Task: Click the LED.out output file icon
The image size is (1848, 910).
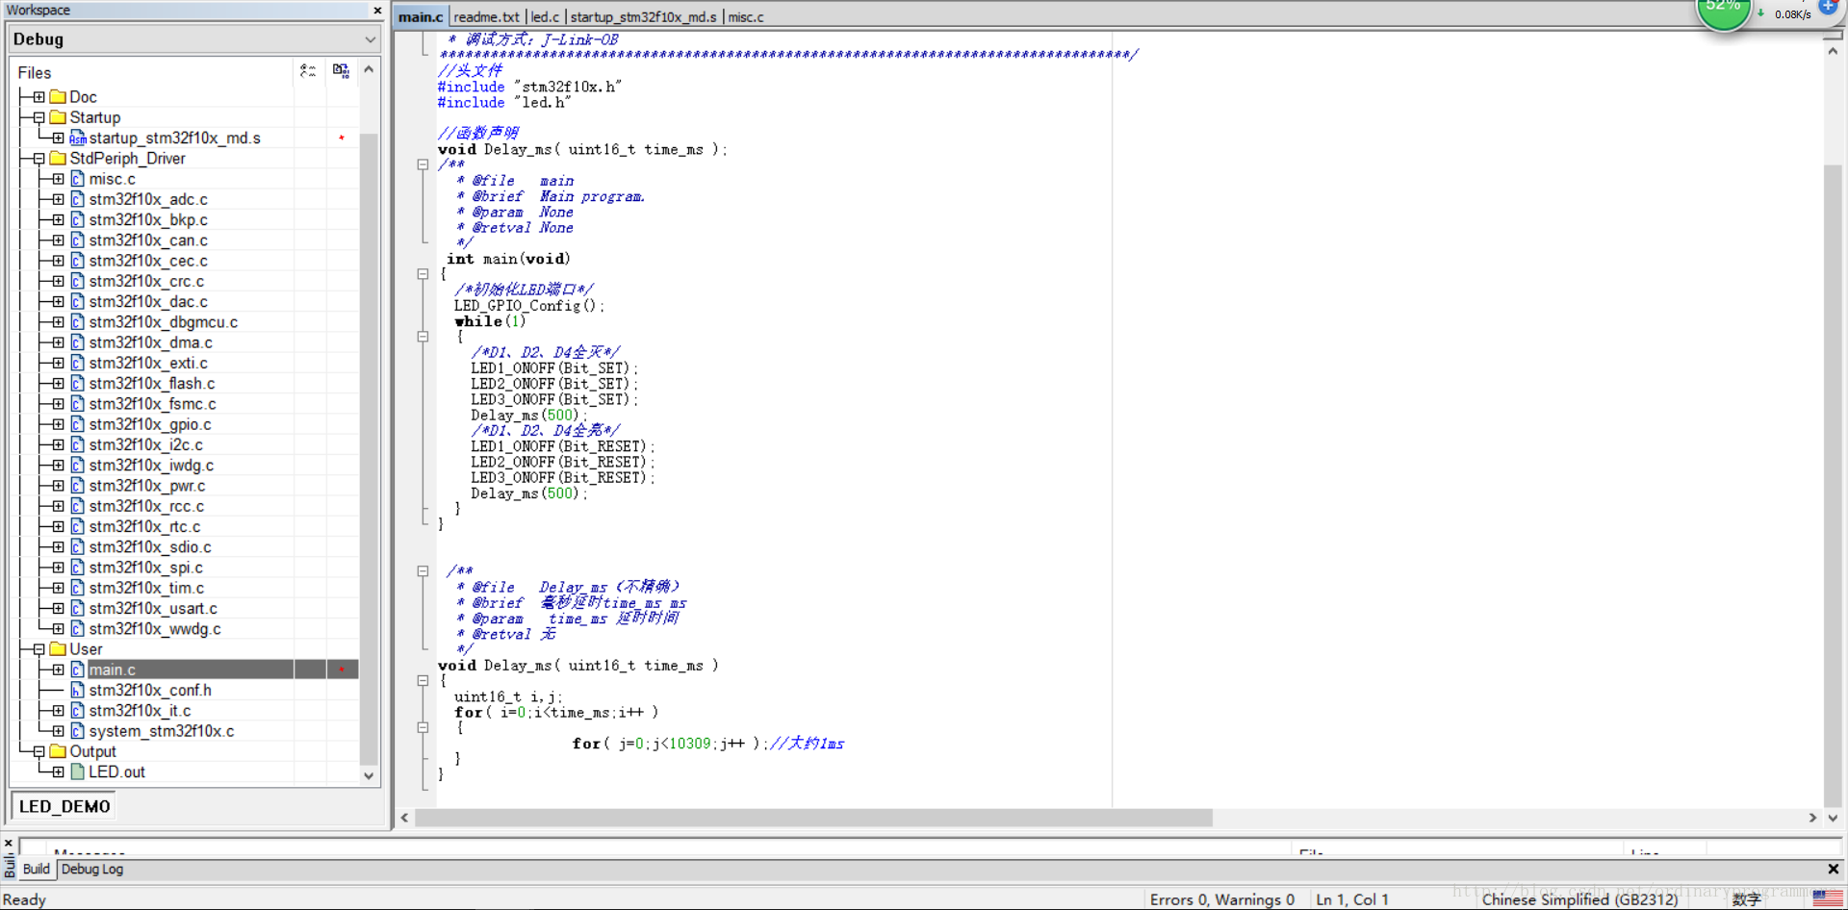Action: [x=78, y=771]
